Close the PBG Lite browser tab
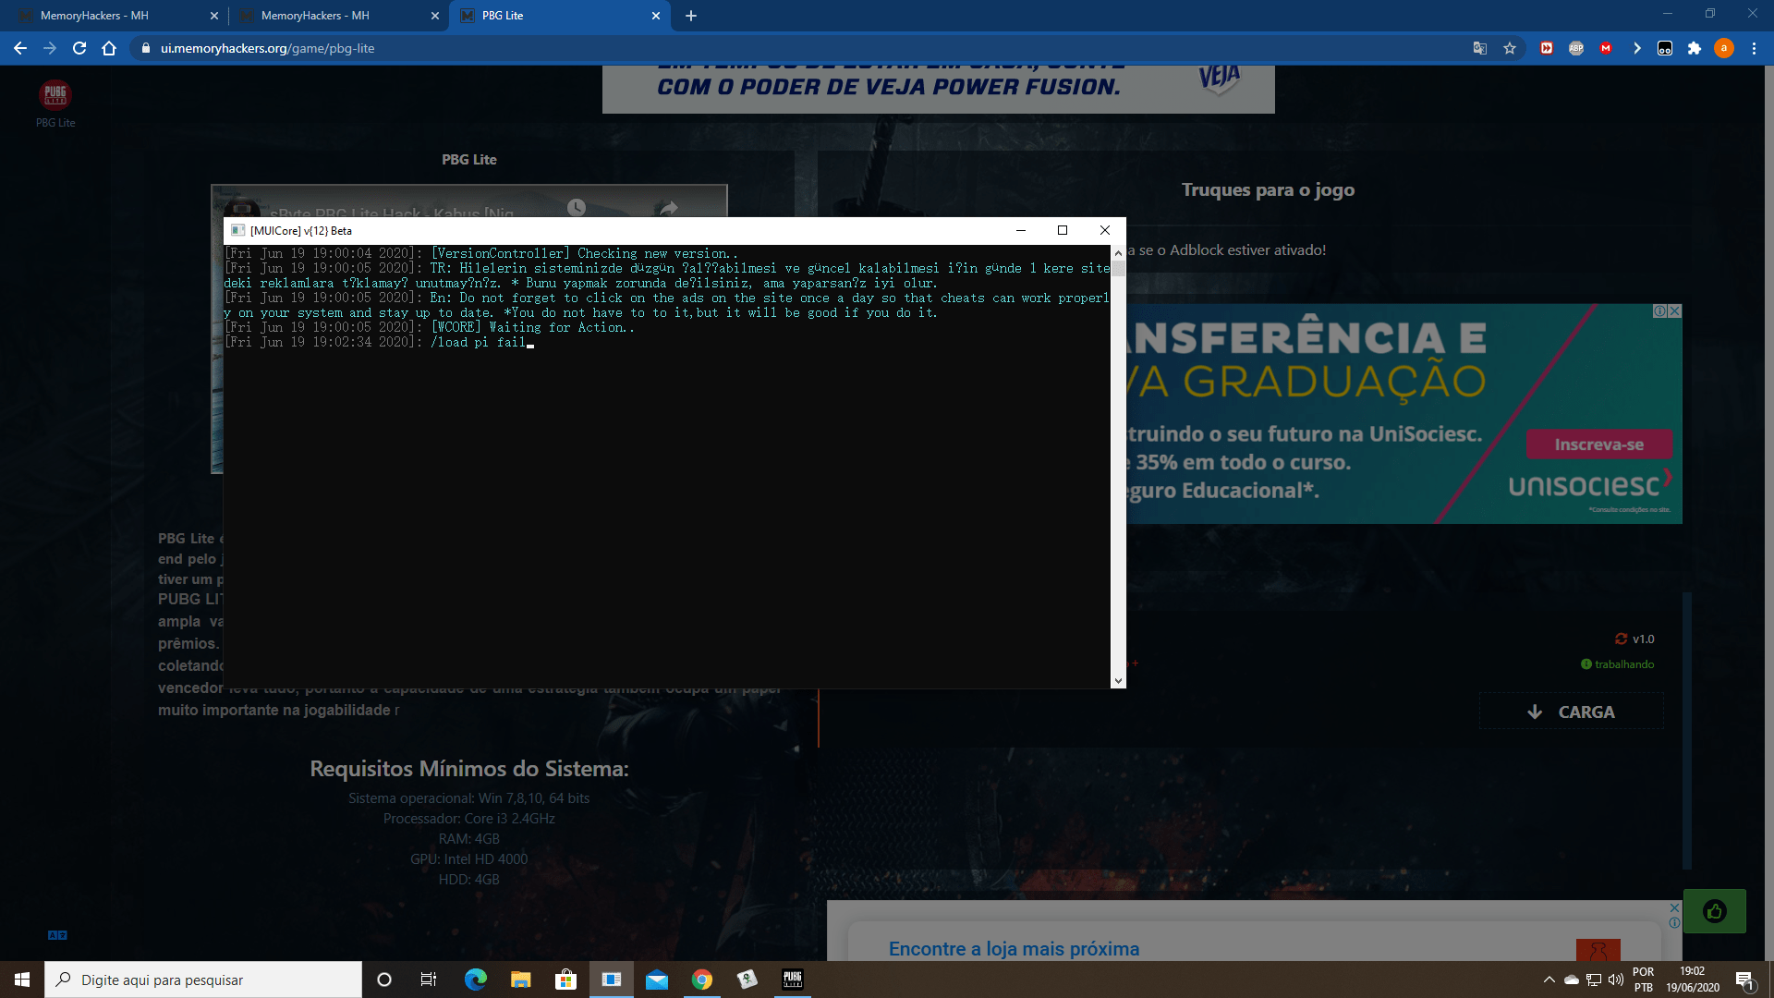The height and width of the screenshot is (998, 1774). tap(656, 16)
